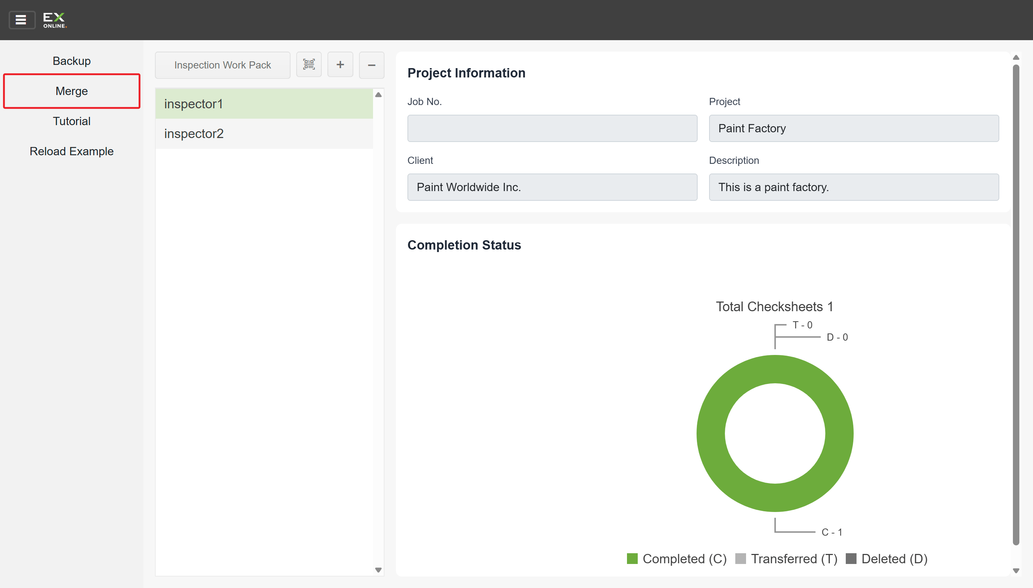
Task: Click the green donut chart ring
Action: pos(710,433)
